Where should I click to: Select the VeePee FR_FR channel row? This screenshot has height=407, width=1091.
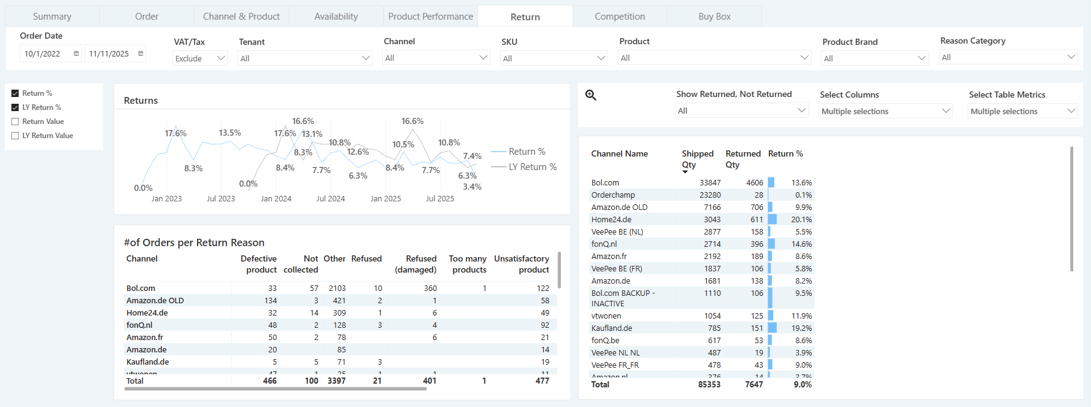click(x=701, y=365)
